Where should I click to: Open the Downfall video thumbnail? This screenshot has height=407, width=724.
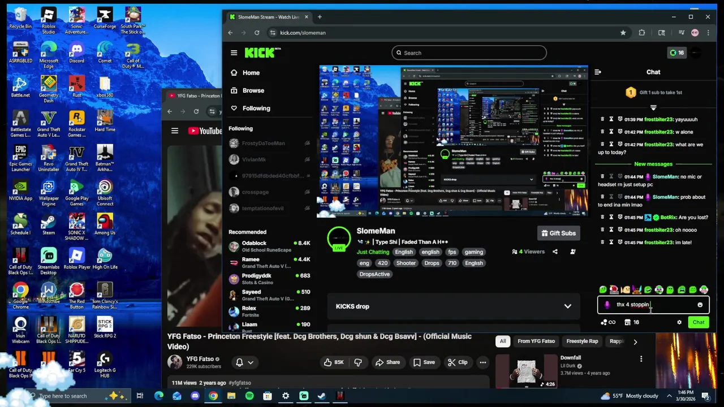[x=527, y=371]
